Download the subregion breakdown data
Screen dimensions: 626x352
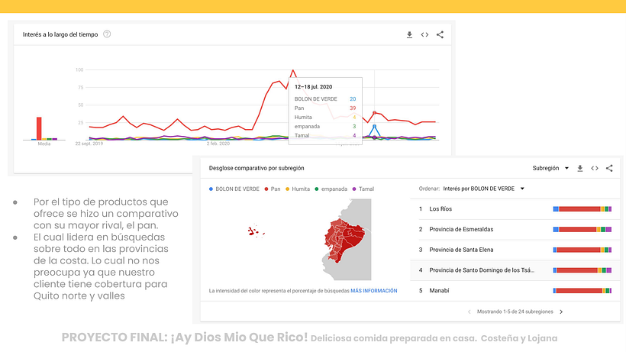[x=579, y=168]
